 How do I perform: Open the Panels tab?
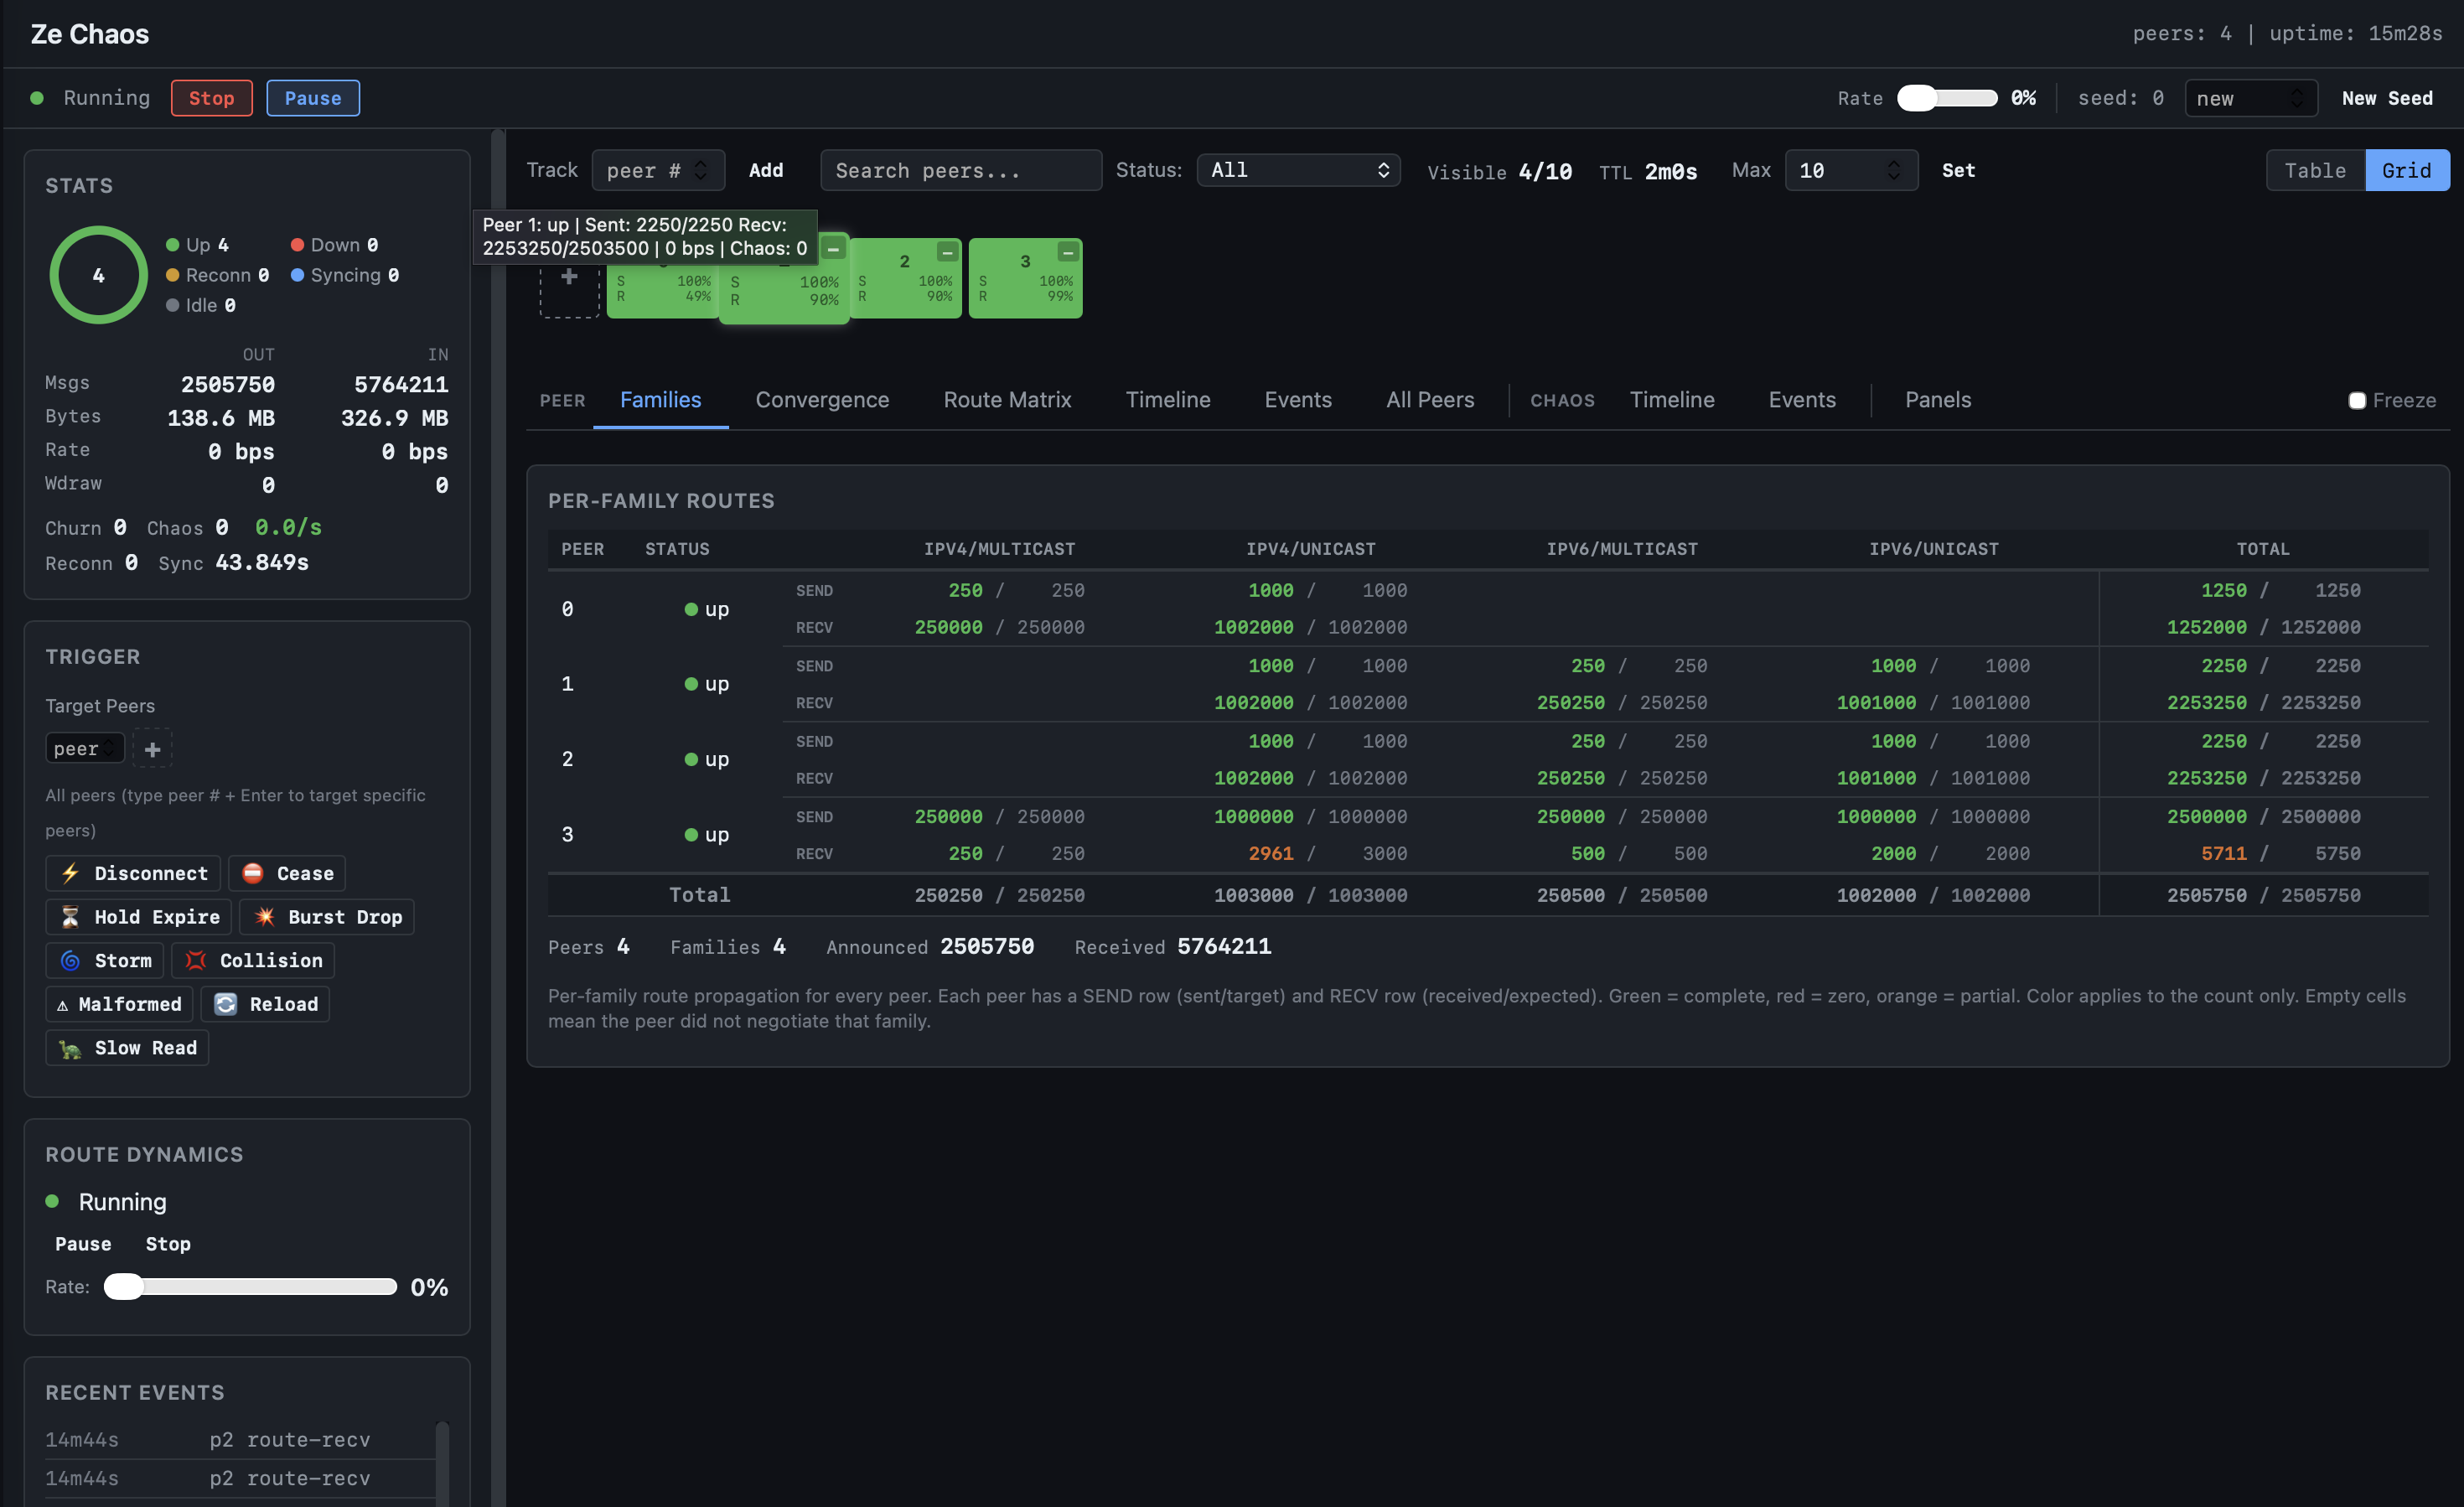click(1938, 400)
